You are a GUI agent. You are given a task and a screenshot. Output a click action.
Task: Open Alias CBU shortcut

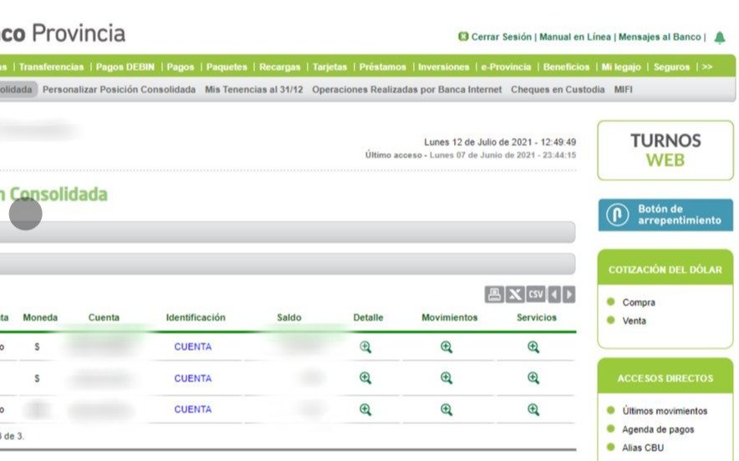point(643,448)
